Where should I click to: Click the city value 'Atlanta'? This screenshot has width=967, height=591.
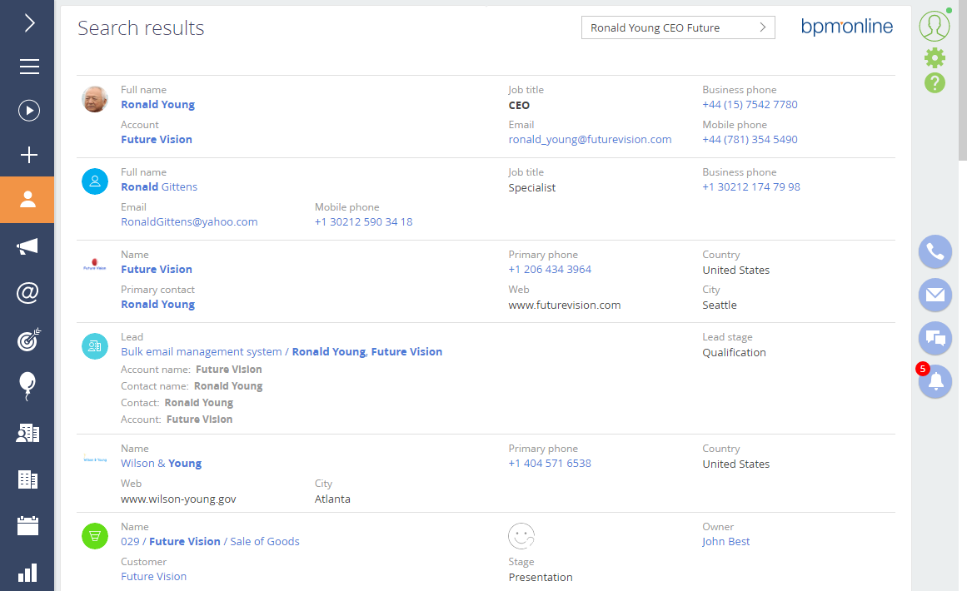pos(332,499)
